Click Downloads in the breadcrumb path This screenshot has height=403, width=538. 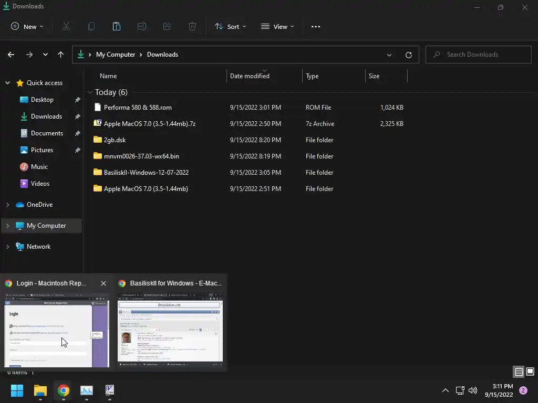coord(163,55)
